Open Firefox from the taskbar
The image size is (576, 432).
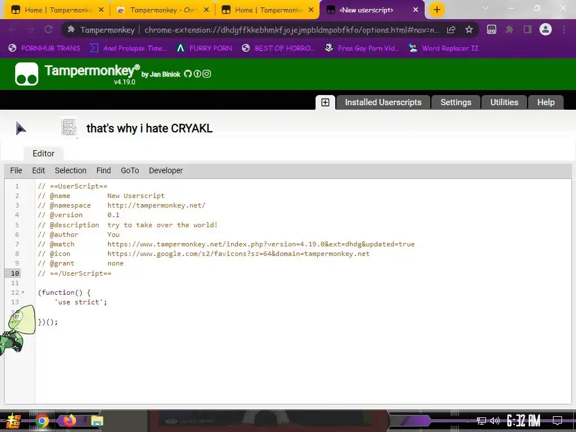[69, 421]
